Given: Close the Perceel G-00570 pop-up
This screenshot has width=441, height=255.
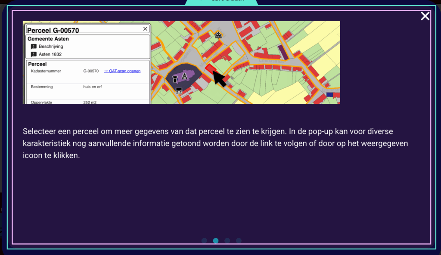Looking at the screenshot, I should pos(145,29).
